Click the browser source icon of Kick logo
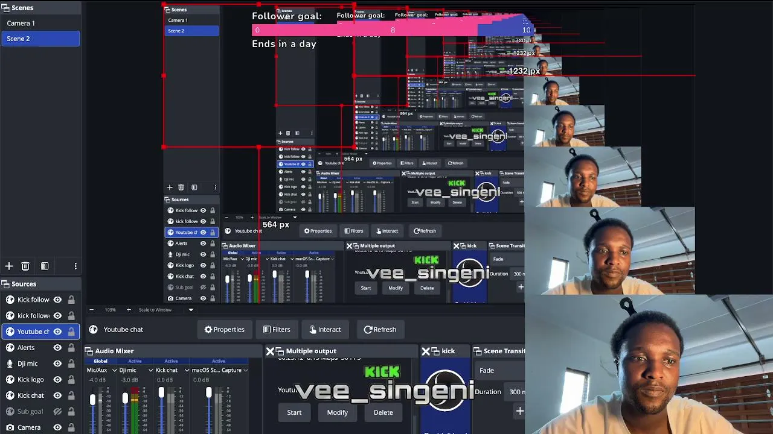 (x=10, y=380)
